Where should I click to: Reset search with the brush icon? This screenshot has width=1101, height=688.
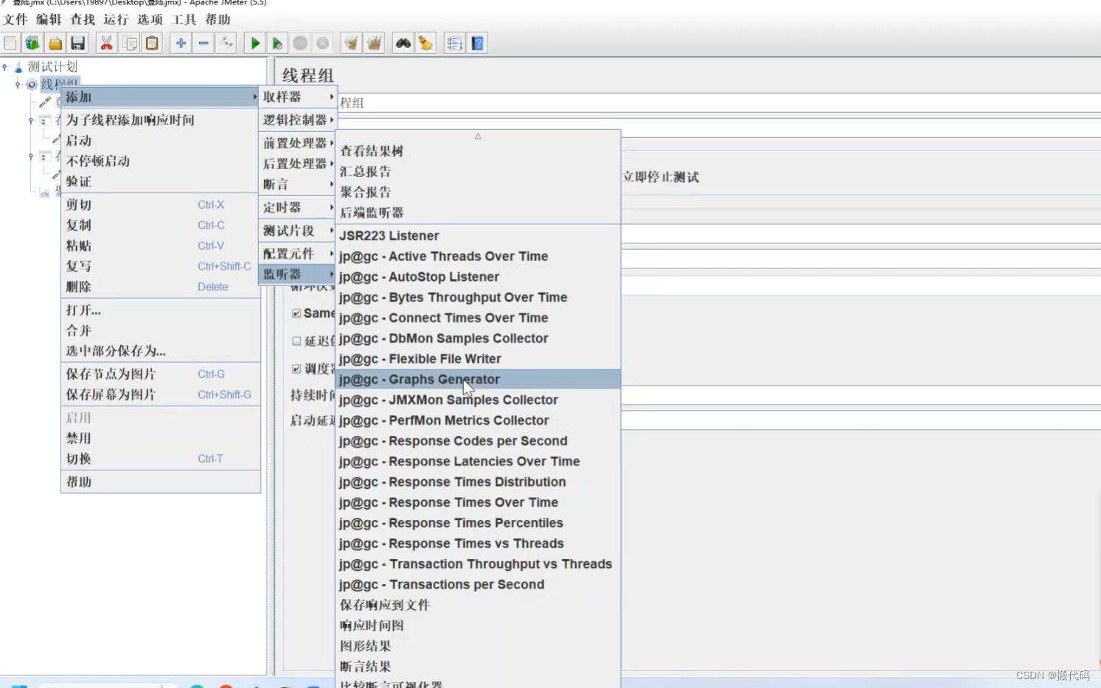426,44
